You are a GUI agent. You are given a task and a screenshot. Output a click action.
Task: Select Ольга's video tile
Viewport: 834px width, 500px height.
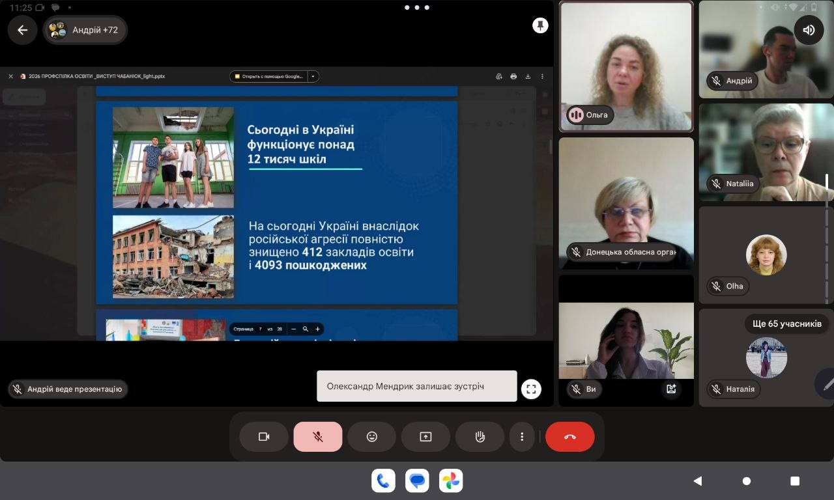click(626, 66)
